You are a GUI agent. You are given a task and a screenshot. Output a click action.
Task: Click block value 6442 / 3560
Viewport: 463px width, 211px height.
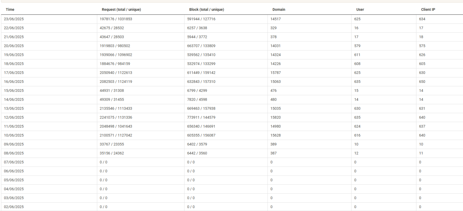coord(197,154)
